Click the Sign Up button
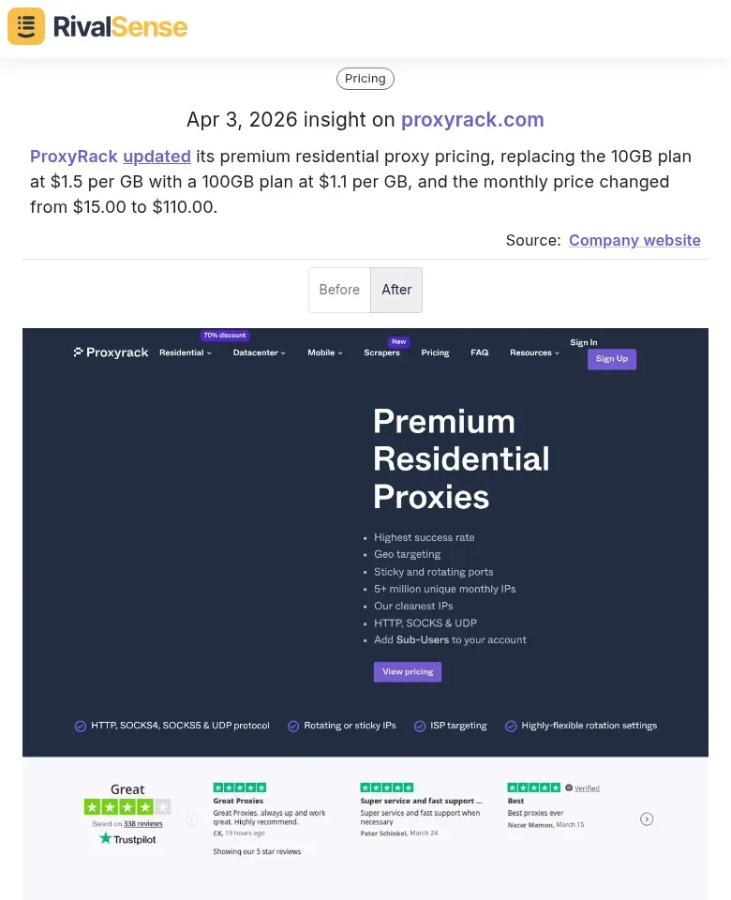Viewport: 731px width, 900px height. click(611, 359)
